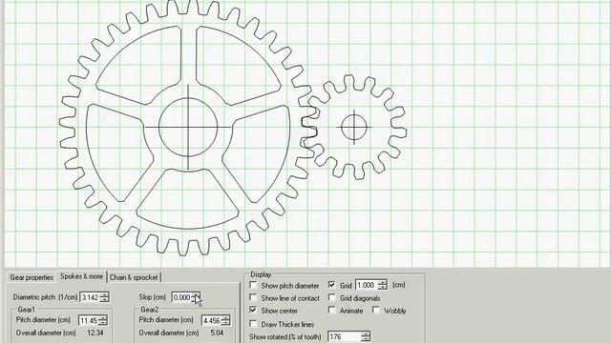
Task: Enable Show pitch diameter checkbox
Action: click(253, 286)
